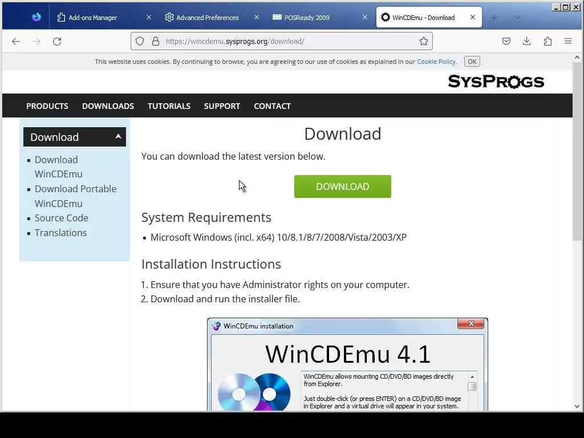584x438 pixels.
Task: Open the Source Code link
Action: point(62,218)
